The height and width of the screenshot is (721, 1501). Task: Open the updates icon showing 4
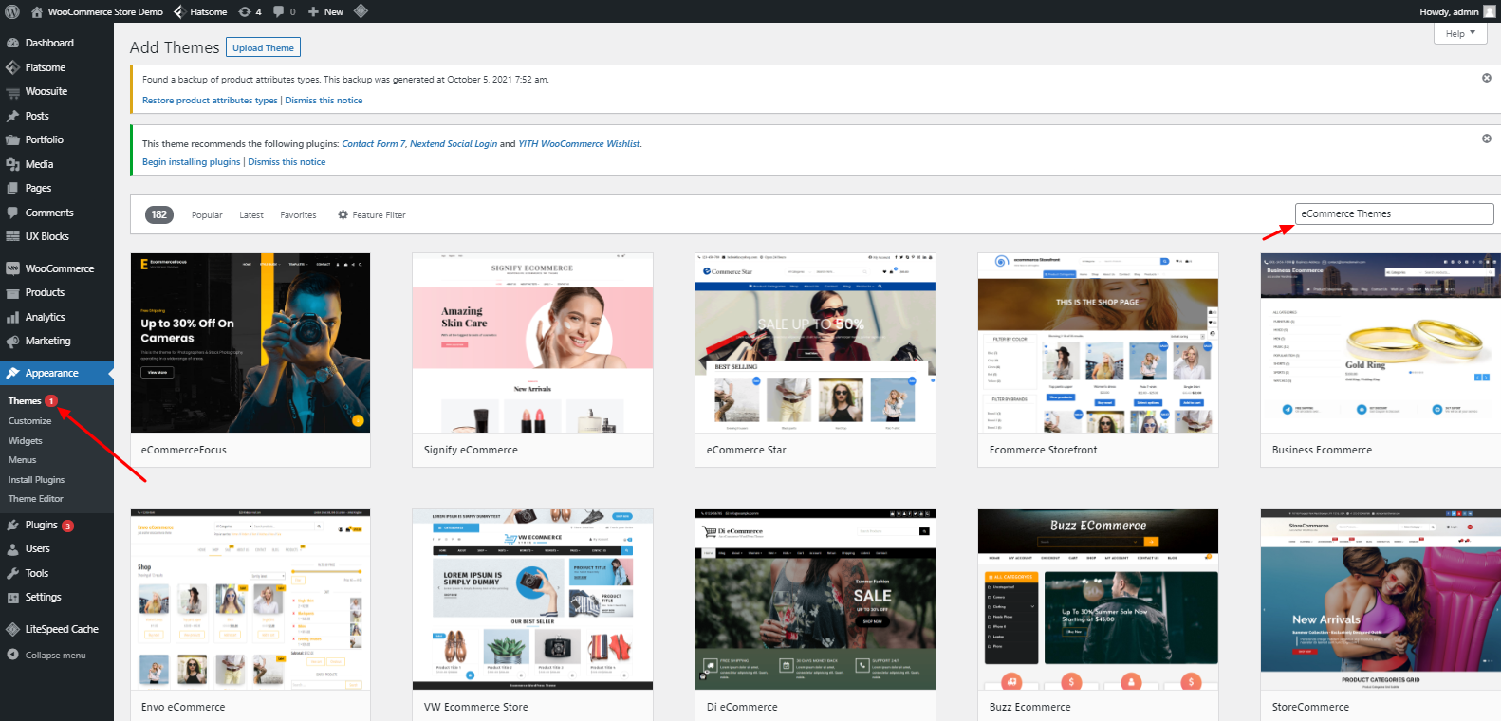click(245, 11)
